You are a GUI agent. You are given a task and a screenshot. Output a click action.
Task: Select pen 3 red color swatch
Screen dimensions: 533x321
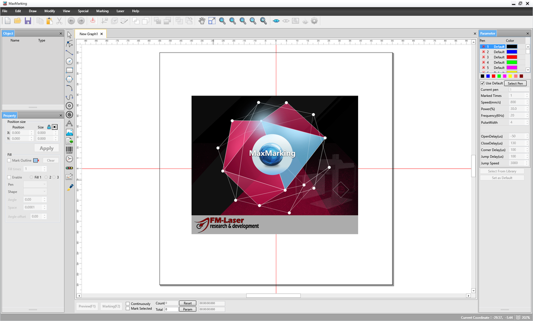click(512, 57)
